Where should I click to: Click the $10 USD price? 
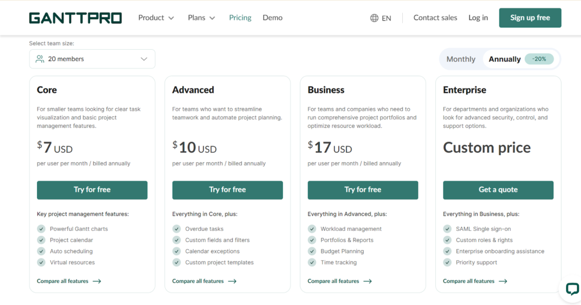[195, 148]
